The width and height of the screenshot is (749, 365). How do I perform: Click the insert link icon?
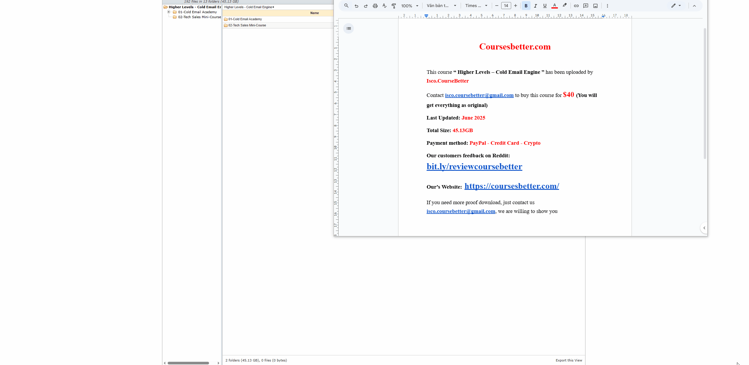pos(576,6)
